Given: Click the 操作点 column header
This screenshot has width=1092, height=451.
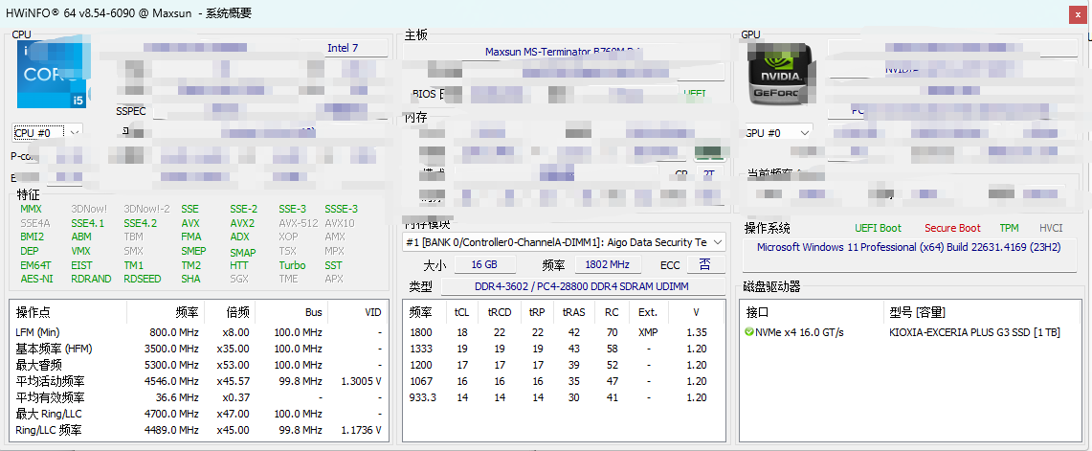Looking at the screenshot, I should coord(69,312).
